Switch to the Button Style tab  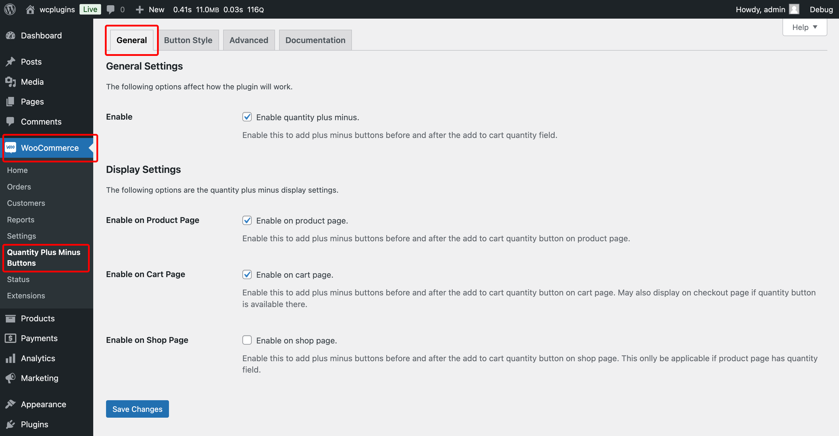188,40
